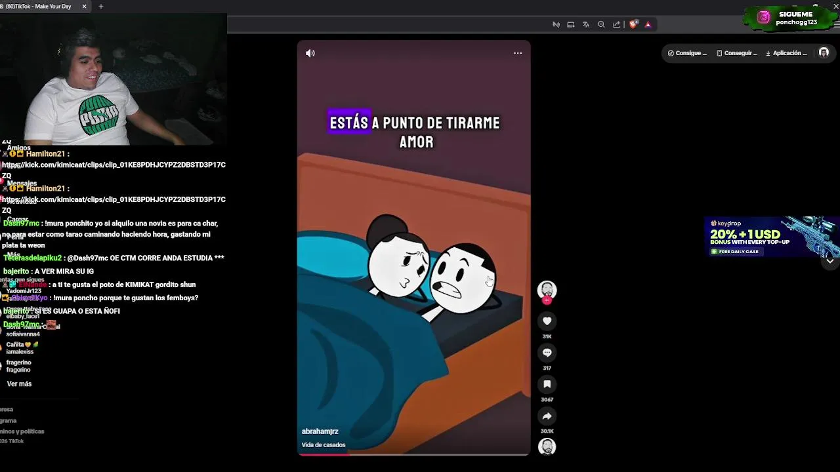Click the share page icon in address bar
Screen dimensions: 840x472
616,24
